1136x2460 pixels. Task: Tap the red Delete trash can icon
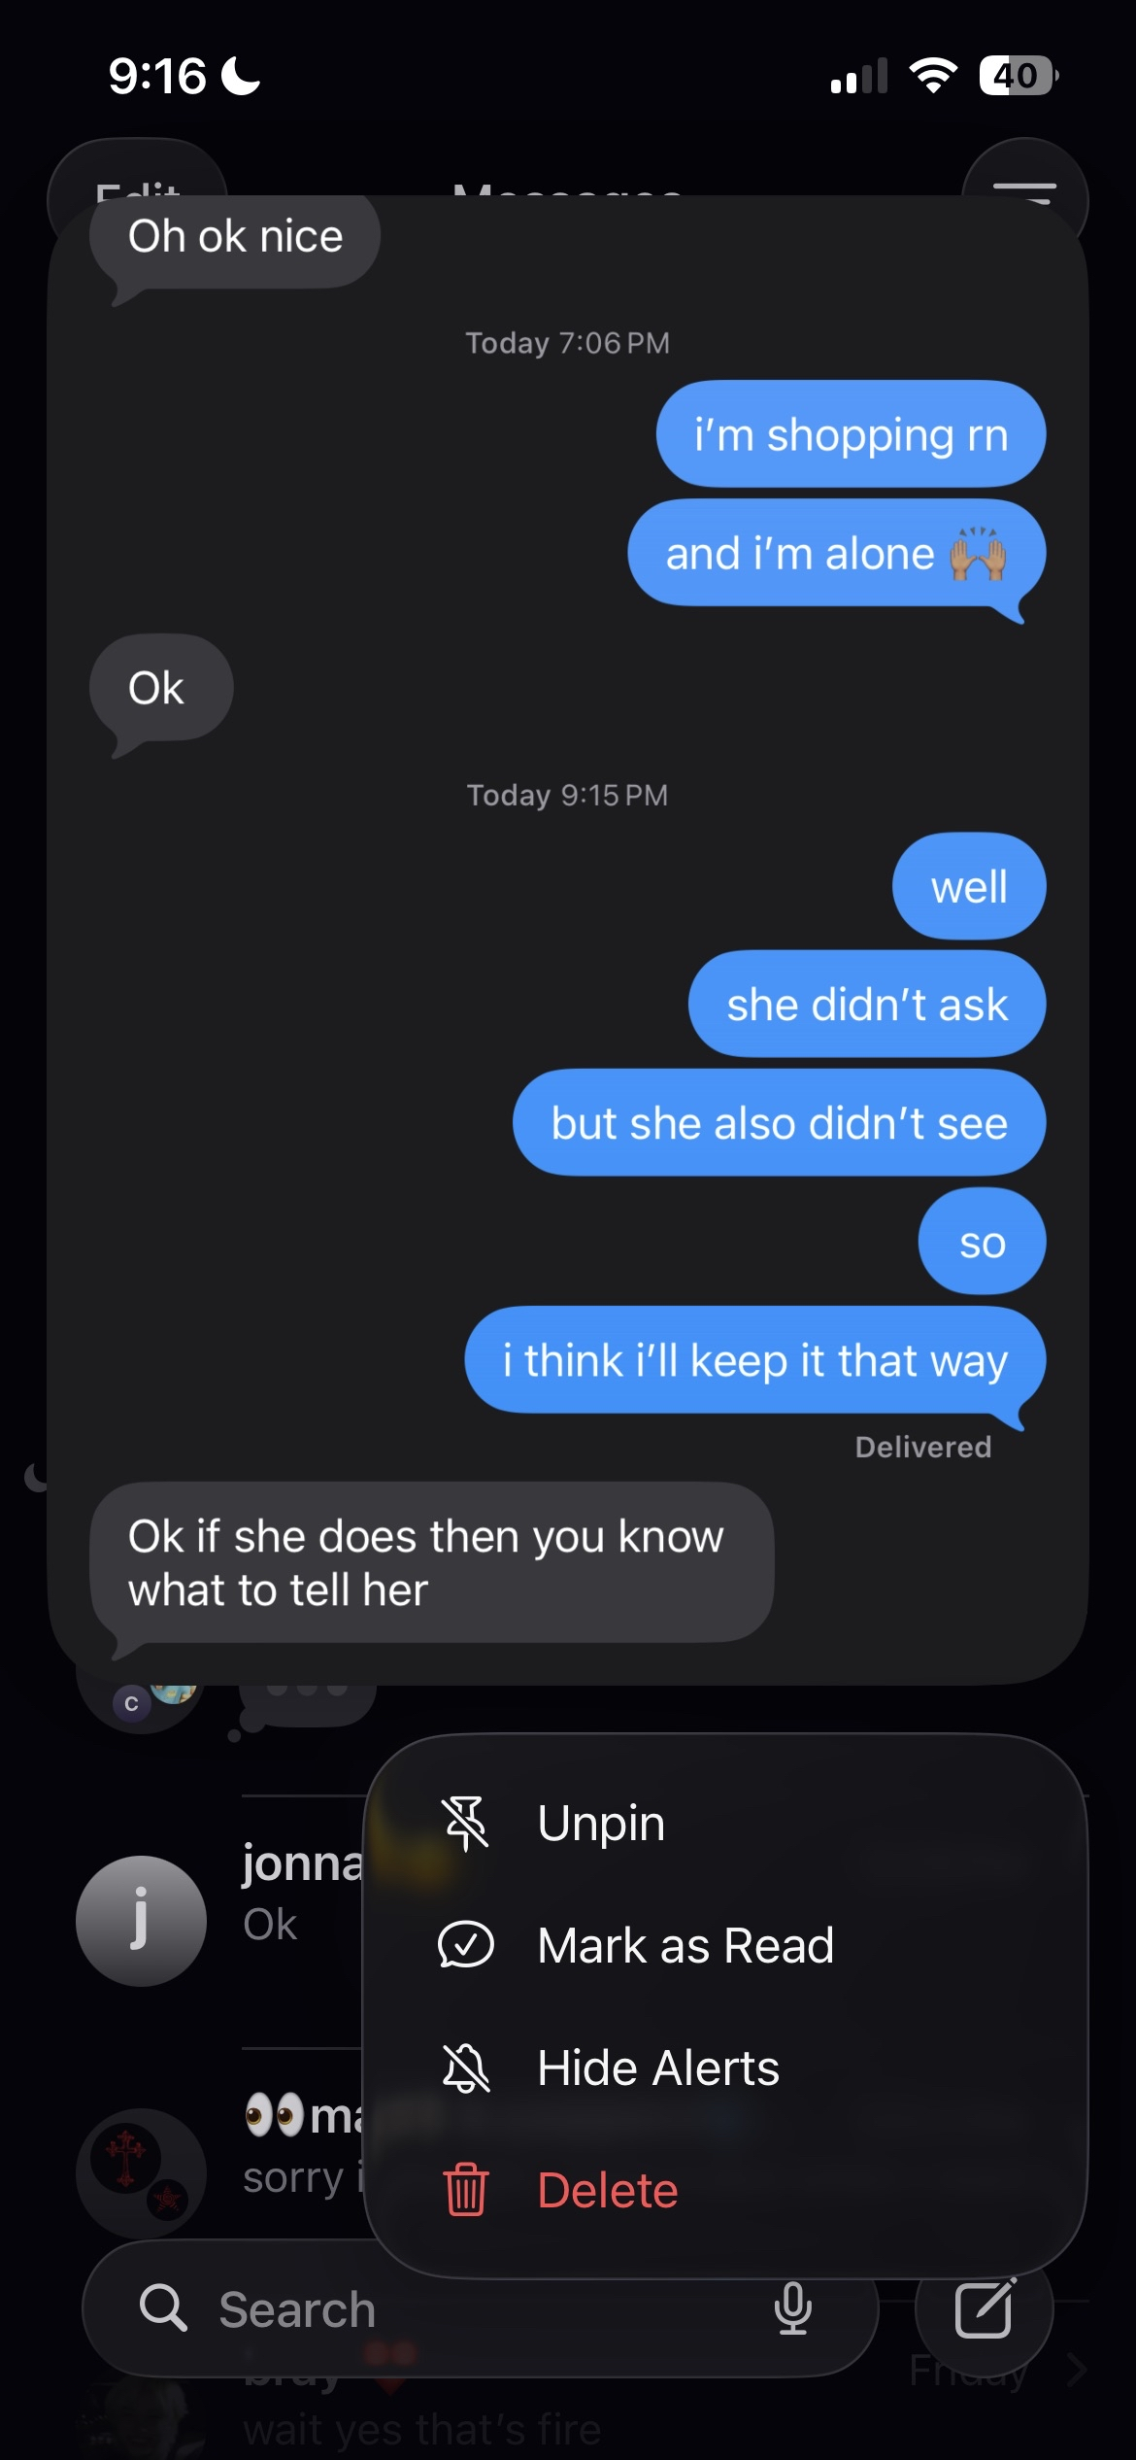pyautogui.click(x=466, y=2190)
